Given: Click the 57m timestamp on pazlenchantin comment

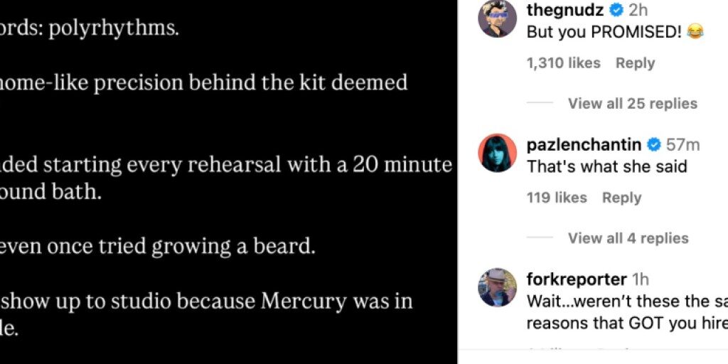Looking at the screenshot, I should click(682, 145).
